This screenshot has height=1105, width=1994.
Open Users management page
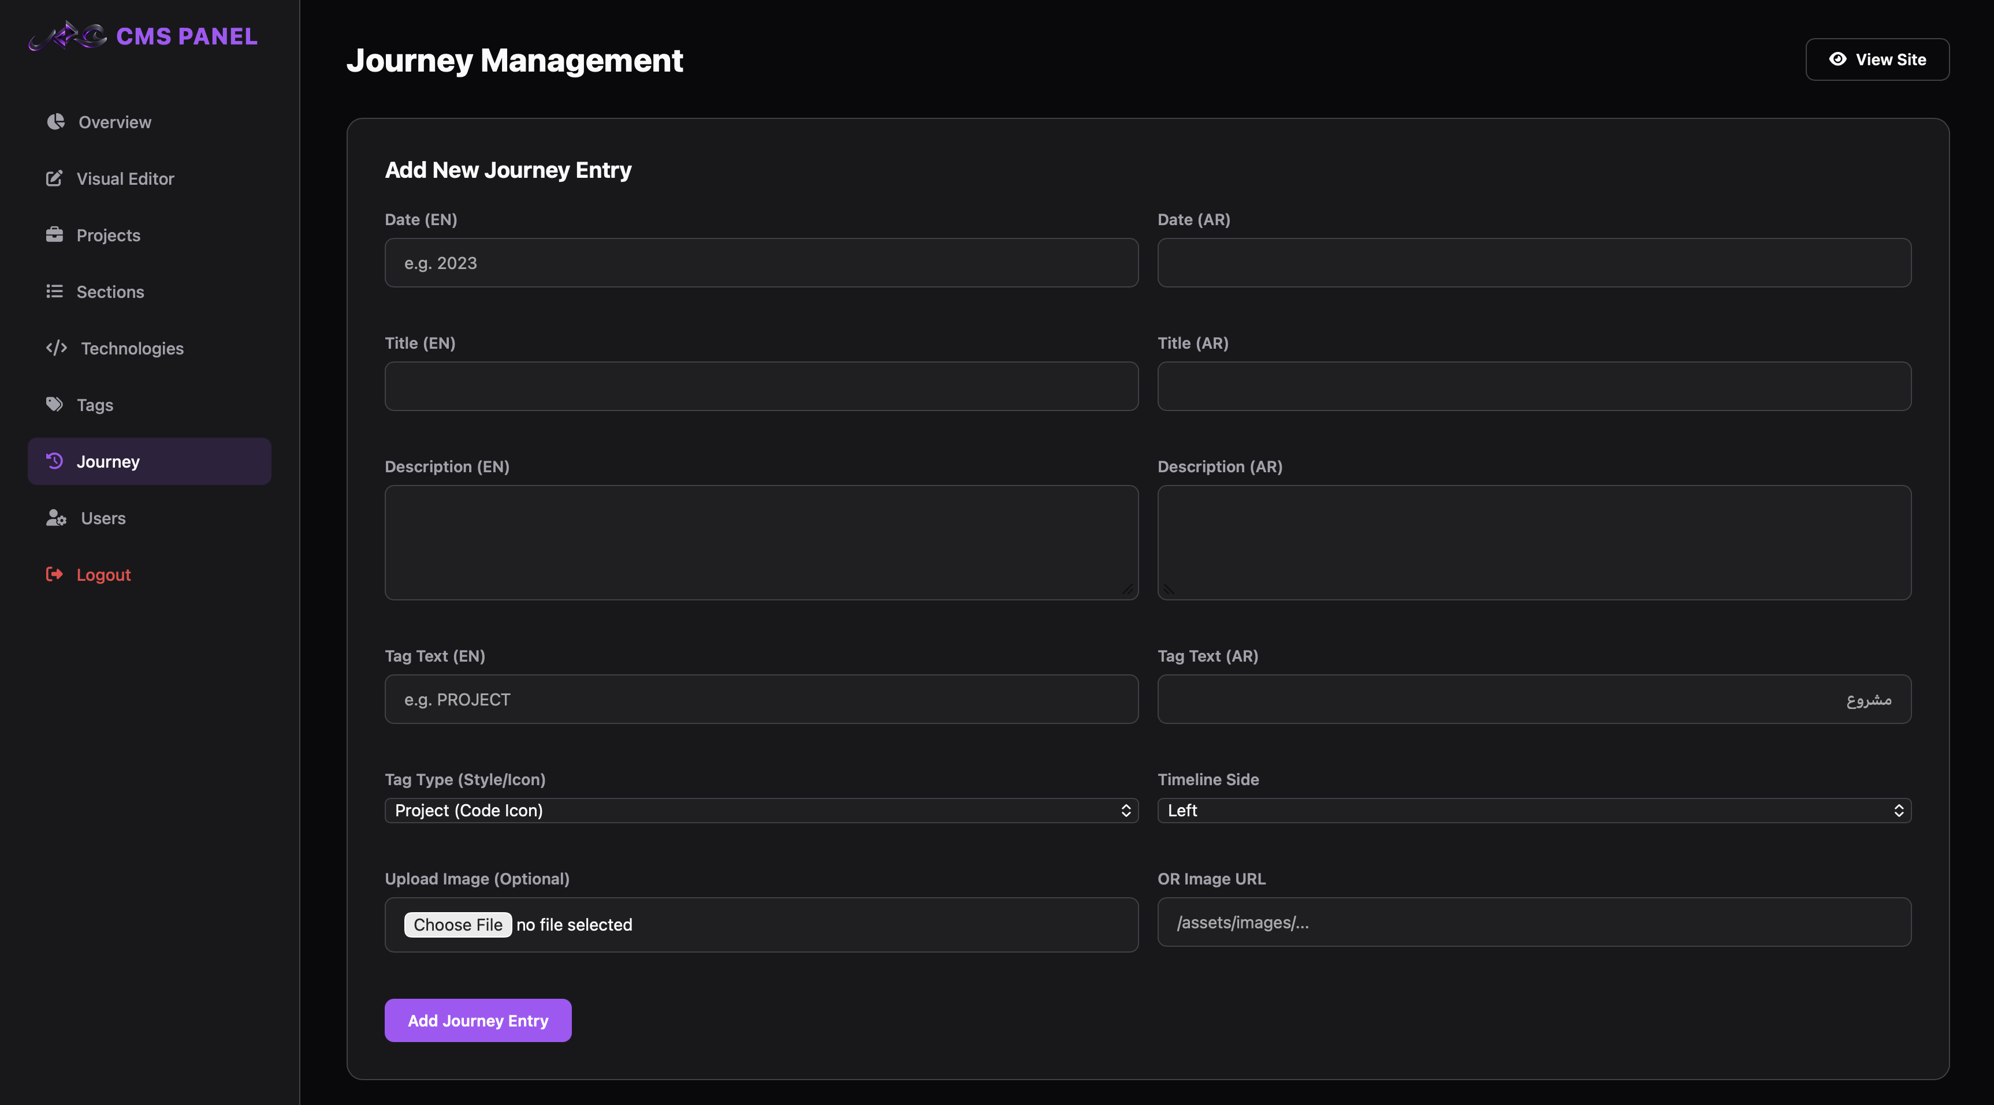150,518
